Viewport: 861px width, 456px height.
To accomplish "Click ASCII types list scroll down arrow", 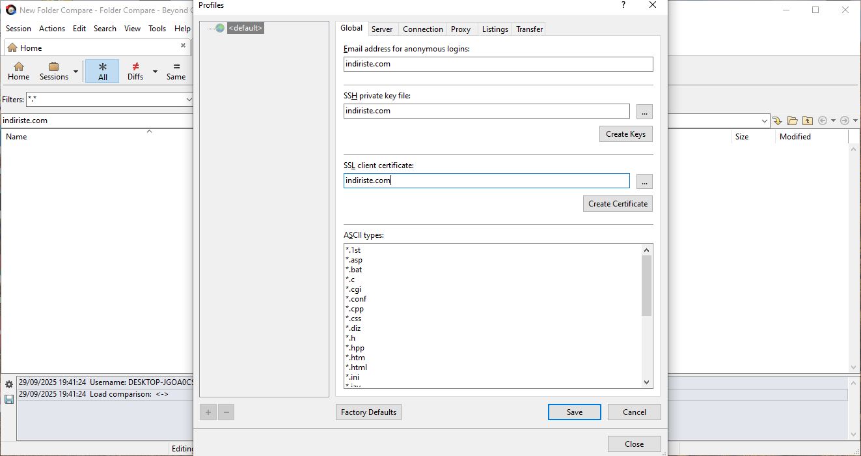I will (646, 382).
